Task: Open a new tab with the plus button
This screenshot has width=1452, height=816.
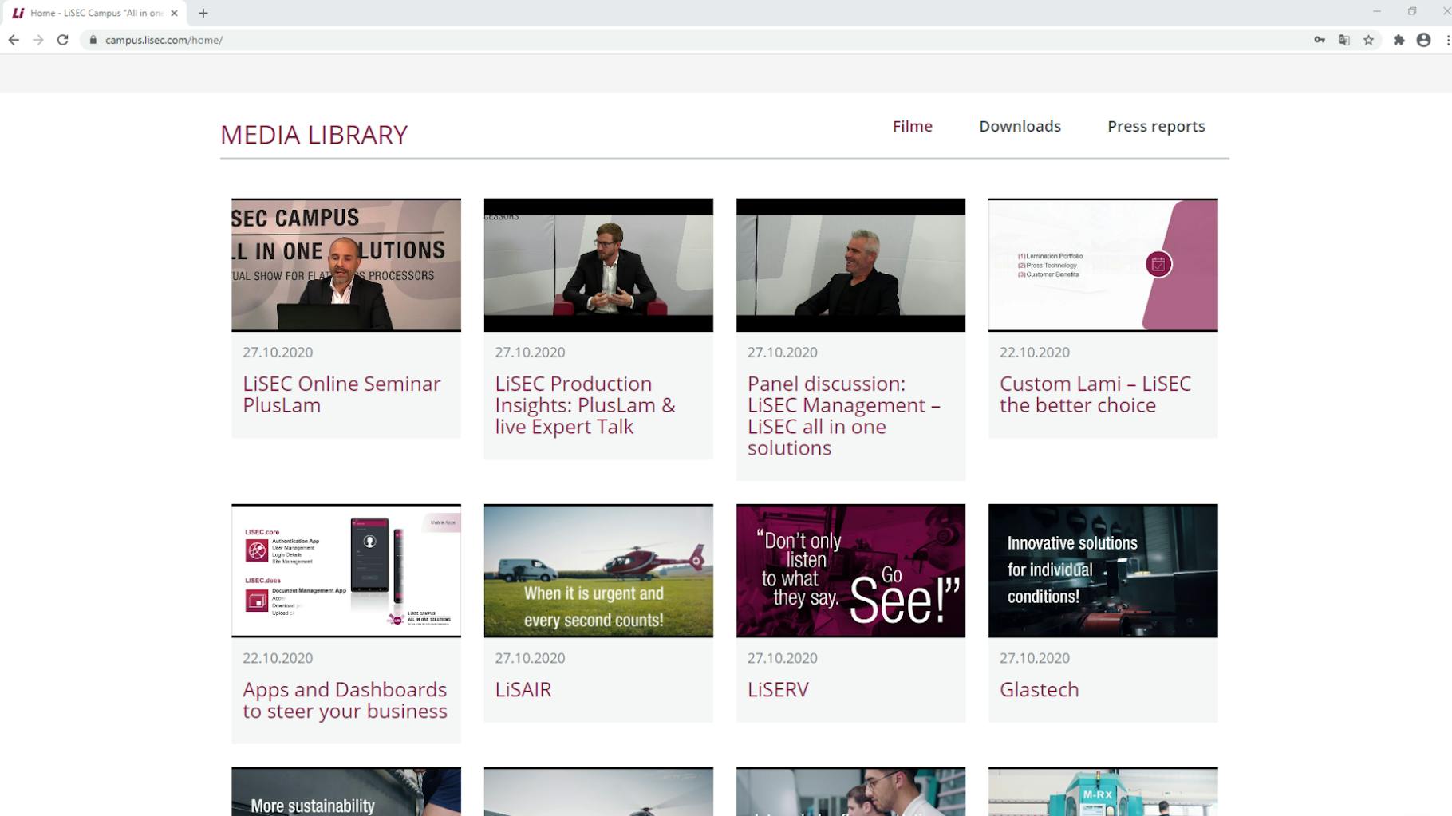Action: (x=203, y=13)
